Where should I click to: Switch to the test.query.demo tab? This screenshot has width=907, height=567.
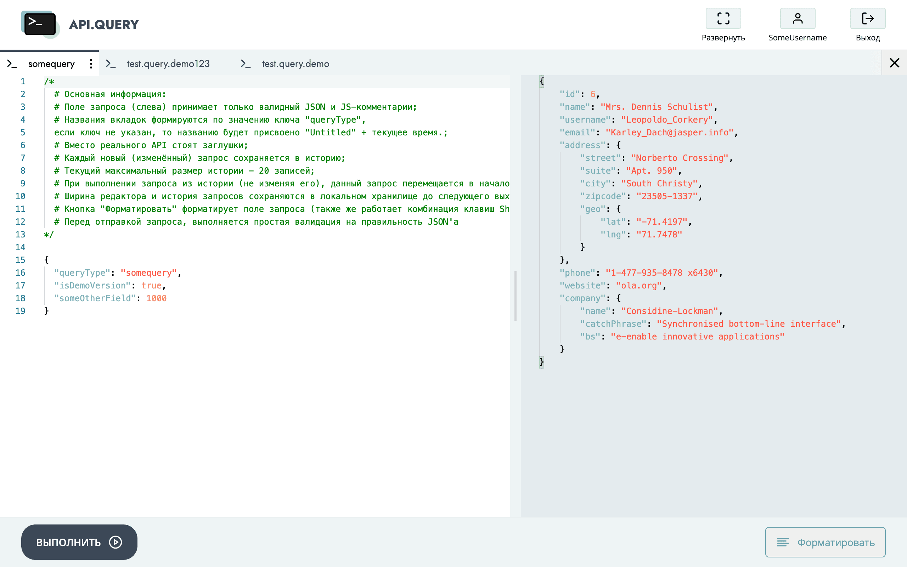(x=295, y=64)
